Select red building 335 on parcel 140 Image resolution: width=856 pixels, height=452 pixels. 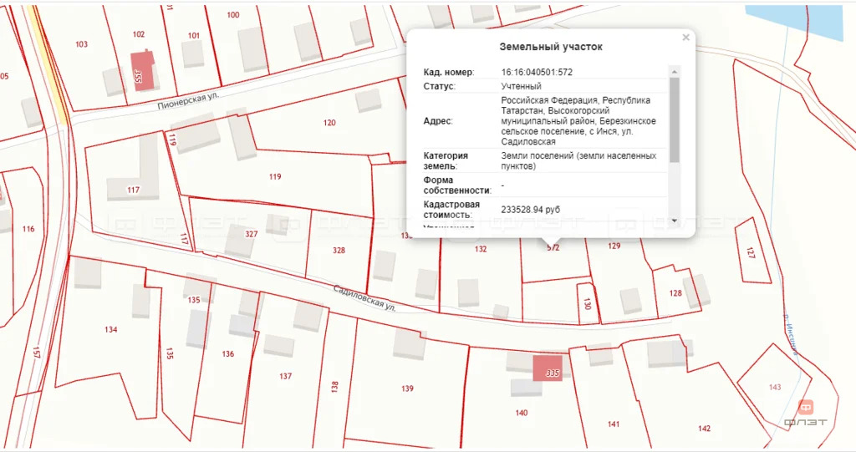tap(548, 368)
